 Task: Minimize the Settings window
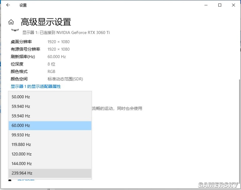coord(206,5)
